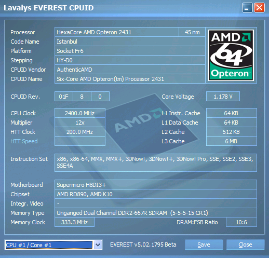Click the 45 nm process field
The height and width of the screenshot is (258, 269).
(x=192, y=32)
